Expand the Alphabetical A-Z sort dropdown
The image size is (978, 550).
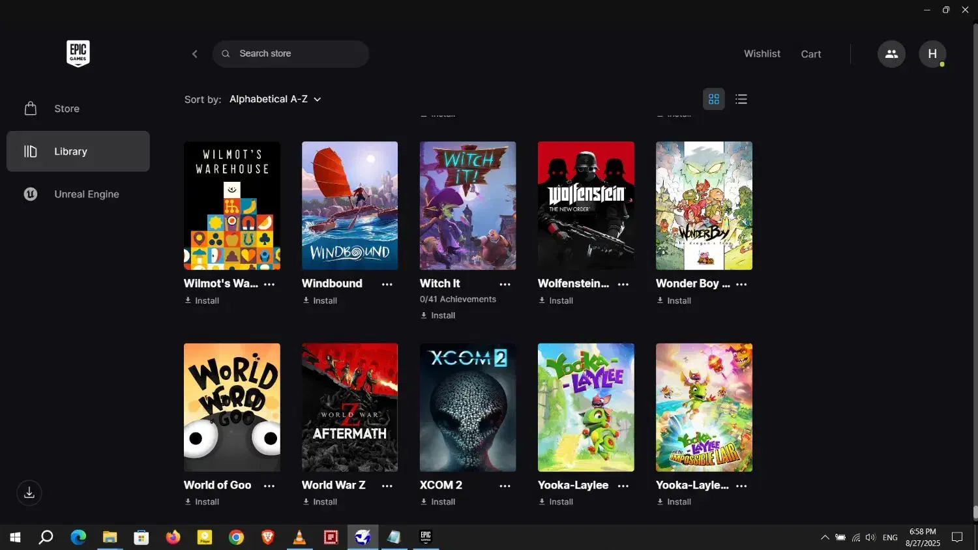tap(275, 99)
